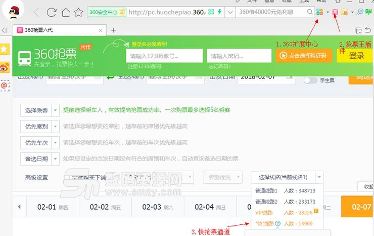Click the 备选日期 button
The image size is (374, 236).
pos(36,159)
